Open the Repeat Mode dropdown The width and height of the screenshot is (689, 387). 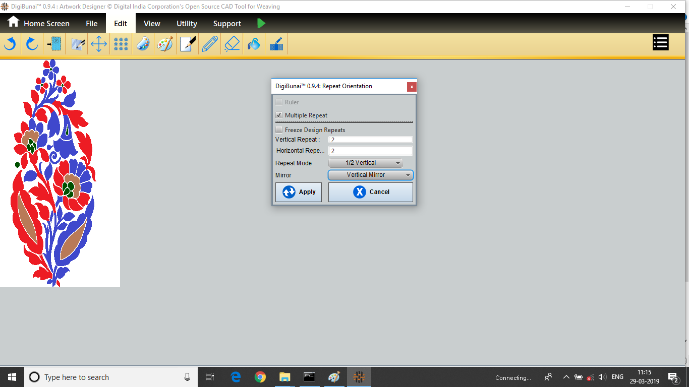[366, 163]
